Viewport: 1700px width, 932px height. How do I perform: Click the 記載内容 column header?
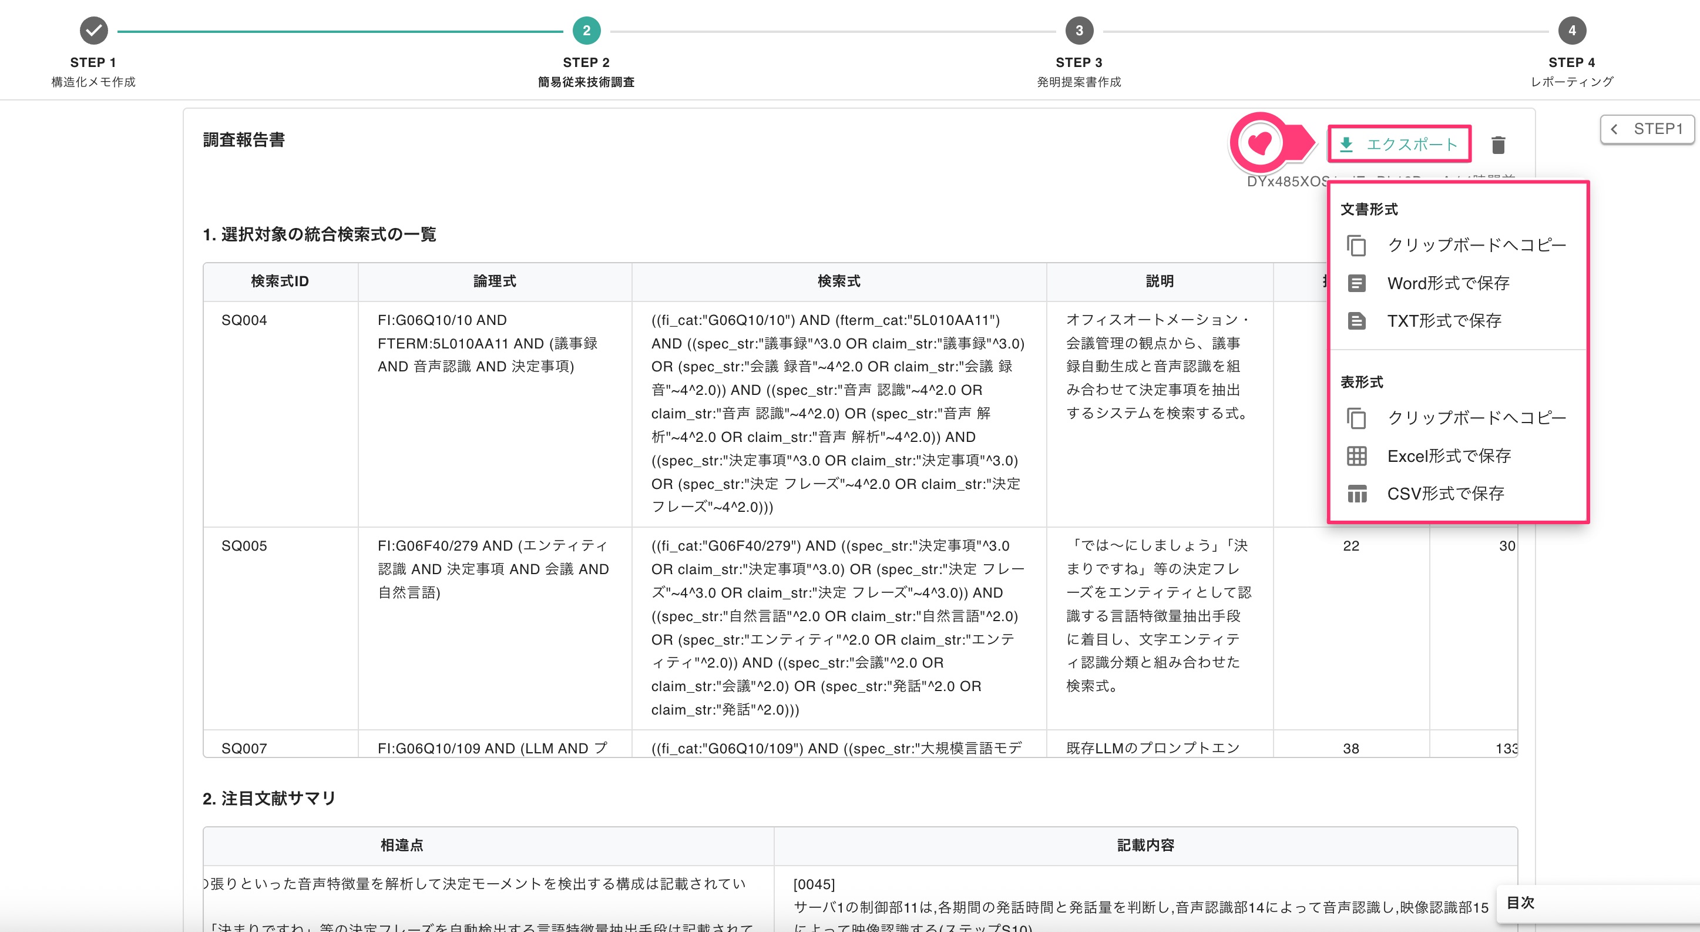pyautogui.click(x=1145, y=846)
